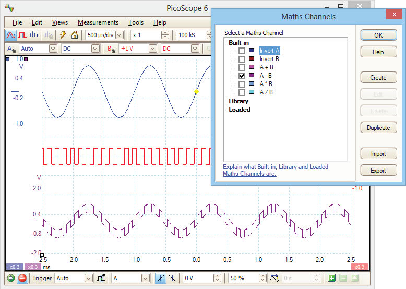Open the Views menu
The width and height of the screenshot is (406, 289).
click(60, 22)
